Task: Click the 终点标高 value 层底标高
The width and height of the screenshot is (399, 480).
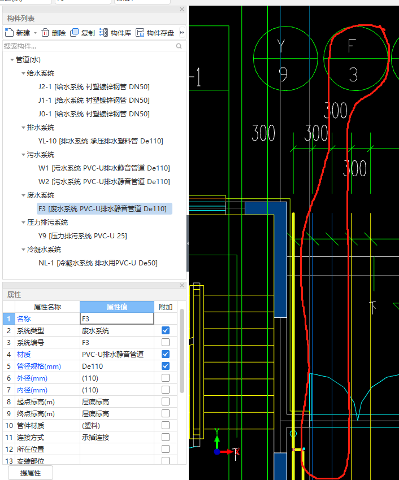Action: tap(117, 413)
